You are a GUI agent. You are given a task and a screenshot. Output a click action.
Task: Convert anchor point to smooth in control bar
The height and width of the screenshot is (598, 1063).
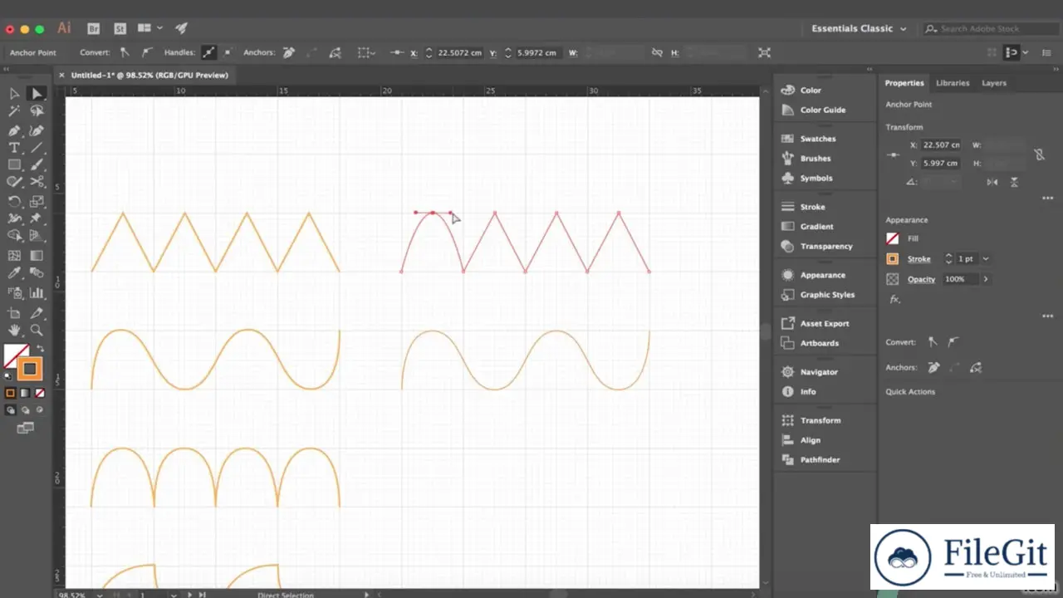(x=147, y=52)
